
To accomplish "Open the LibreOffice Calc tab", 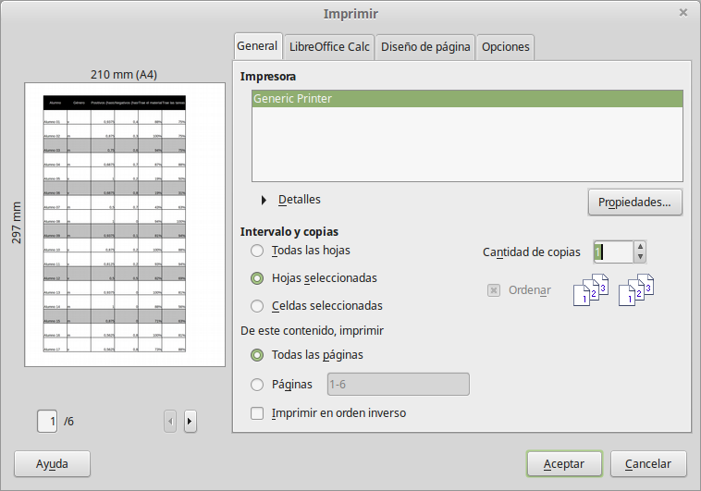I will point(329,47).
